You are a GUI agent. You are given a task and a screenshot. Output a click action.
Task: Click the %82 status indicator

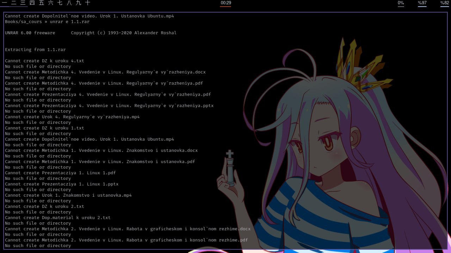(x=445, y=3)
